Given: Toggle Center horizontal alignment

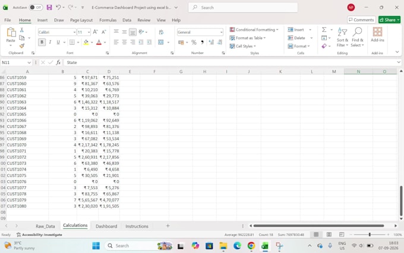Looking at the screenshot, I should pos(124,42).
